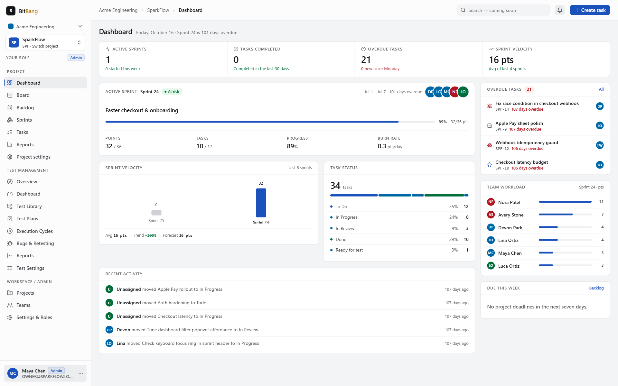Click the Done row in Task Status
The width and height of the screenshot is (618, 386).
coord(399,240)
